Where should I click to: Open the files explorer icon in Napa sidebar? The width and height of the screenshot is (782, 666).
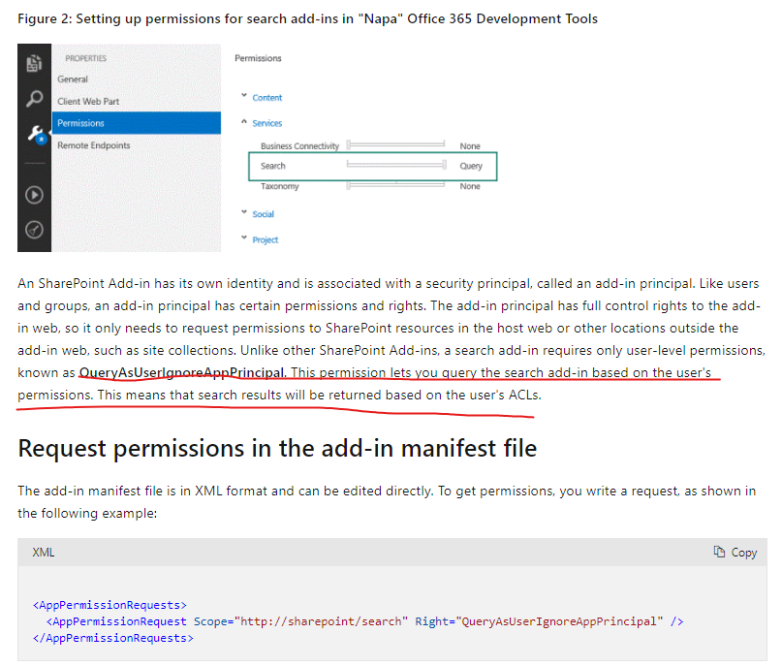click(34, 63)
